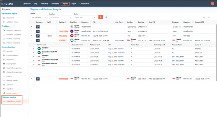Open tracking number 390479342
Image resolution: width=217 pixels, height=117 pixels.
[63, 36]
